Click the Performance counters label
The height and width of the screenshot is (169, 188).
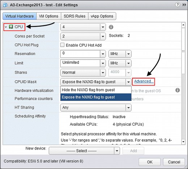pyautogui.click(x=34, y=98)
